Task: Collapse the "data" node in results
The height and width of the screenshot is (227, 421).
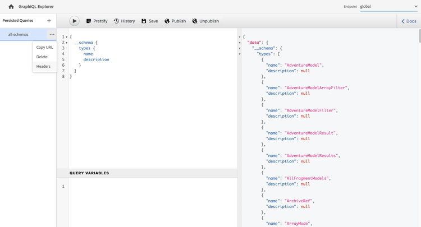Action: 240,43
